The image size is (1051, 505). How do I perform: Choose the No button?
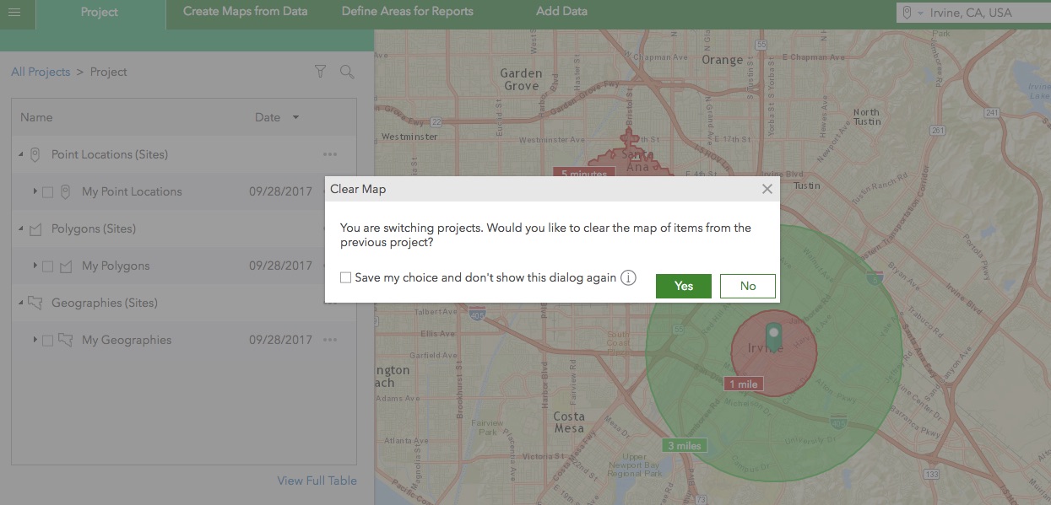(x=748, y=286)
